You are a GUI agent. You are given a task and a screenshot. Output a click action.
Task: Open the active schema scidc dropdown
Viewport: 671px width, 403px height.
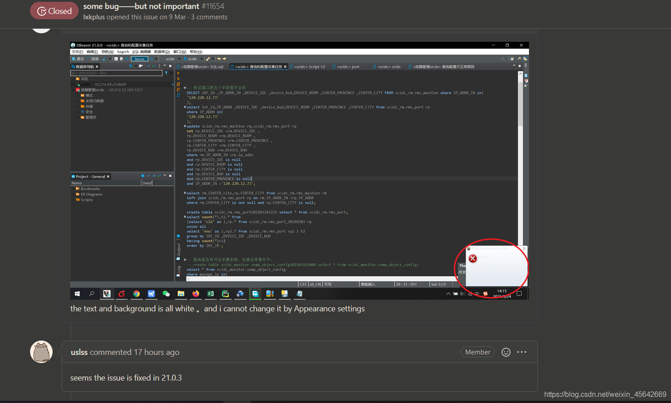pyautogui.click(x=193, y=59)
